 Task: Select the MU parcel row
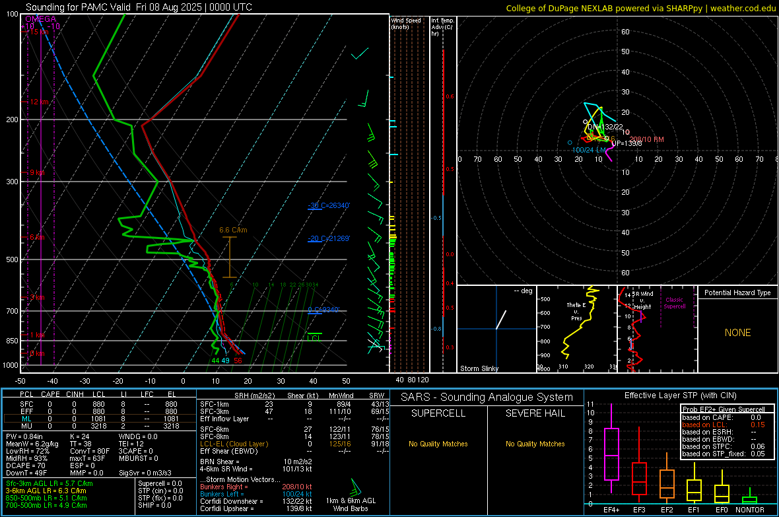pos(99,425)
